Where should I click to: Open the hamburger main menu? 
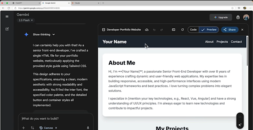[x=7, y=17]
